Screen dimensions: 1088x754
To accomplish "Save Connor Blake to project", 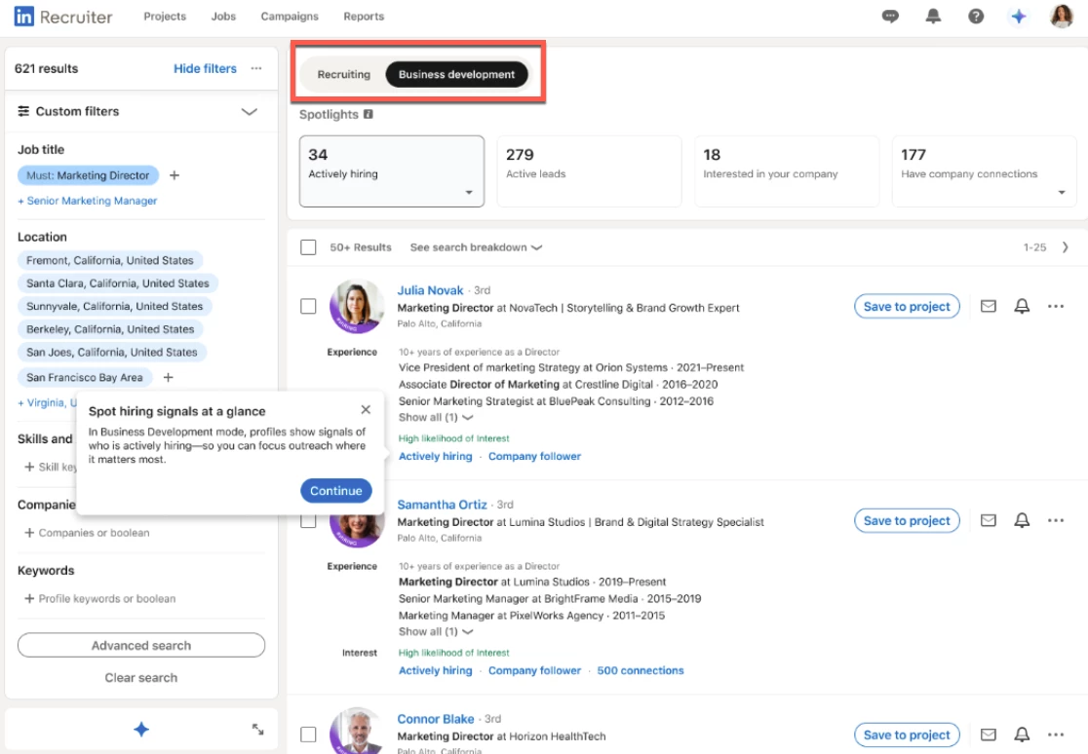I will [x=907, y=735].
